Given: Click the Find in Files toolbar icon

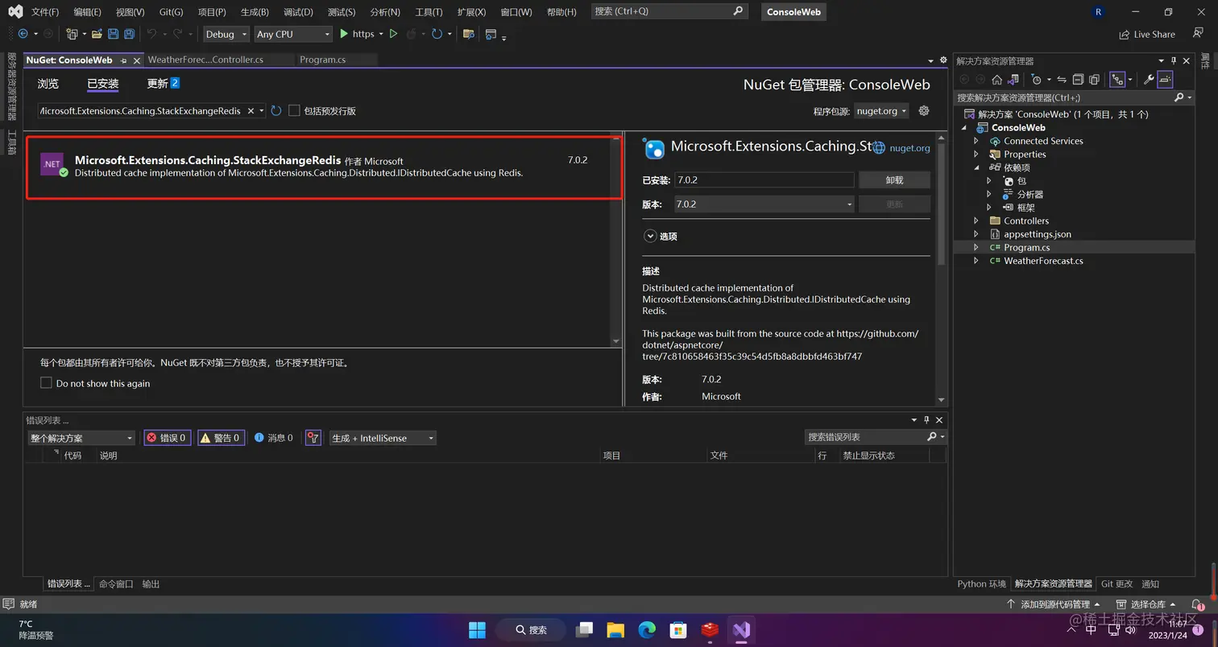Looking at the screenshot, I should coord(468,34).
